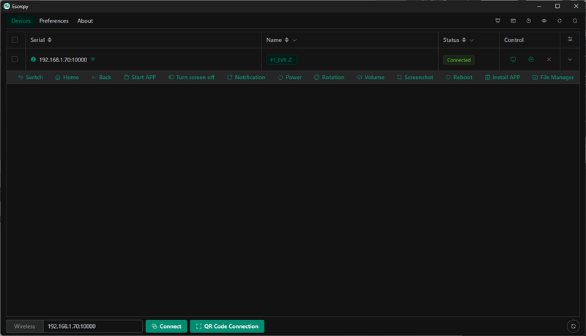
Task: Focus the wireless address input field
Action: click(93, 326)
